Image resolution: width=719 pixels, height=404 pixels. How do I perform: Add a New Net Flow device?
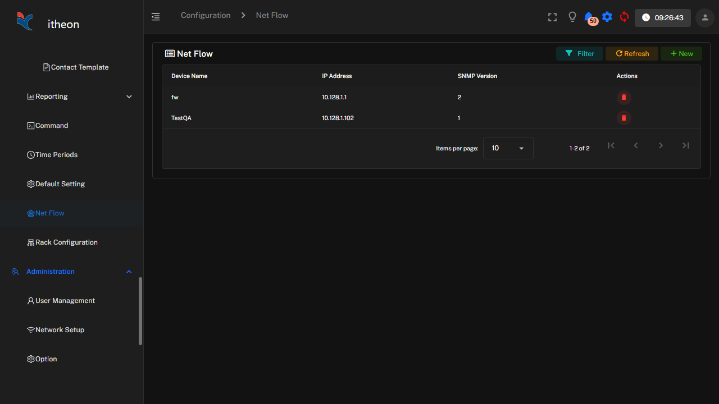(x=681, y=53)
